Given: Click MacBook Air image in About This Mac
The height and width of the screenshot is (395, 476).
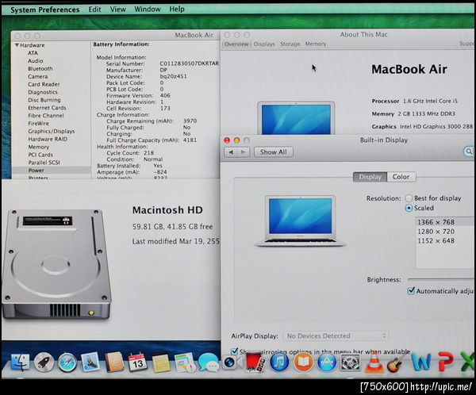Looking at the screenshot, I should click(296, 118).
